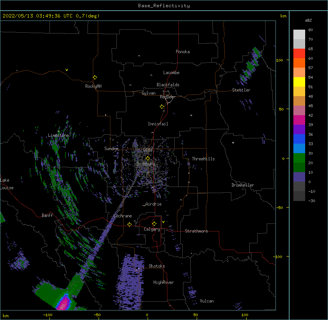Click the Calgary city label
328x320 pixels.
click(x=152, y=229)
